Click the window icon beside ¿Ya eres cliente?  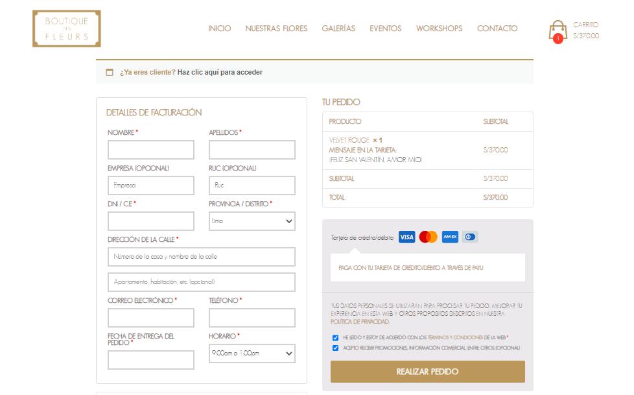coord(110,73)
